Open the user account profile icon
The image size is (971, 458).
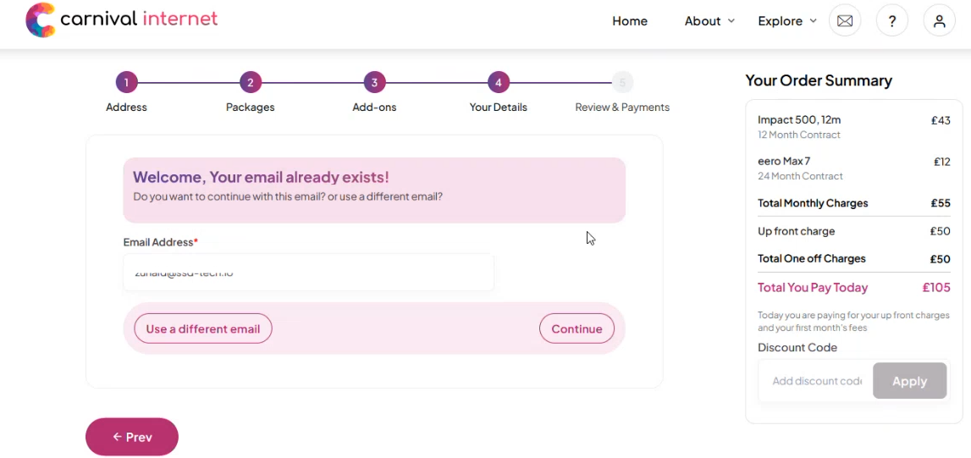[940, 21]
